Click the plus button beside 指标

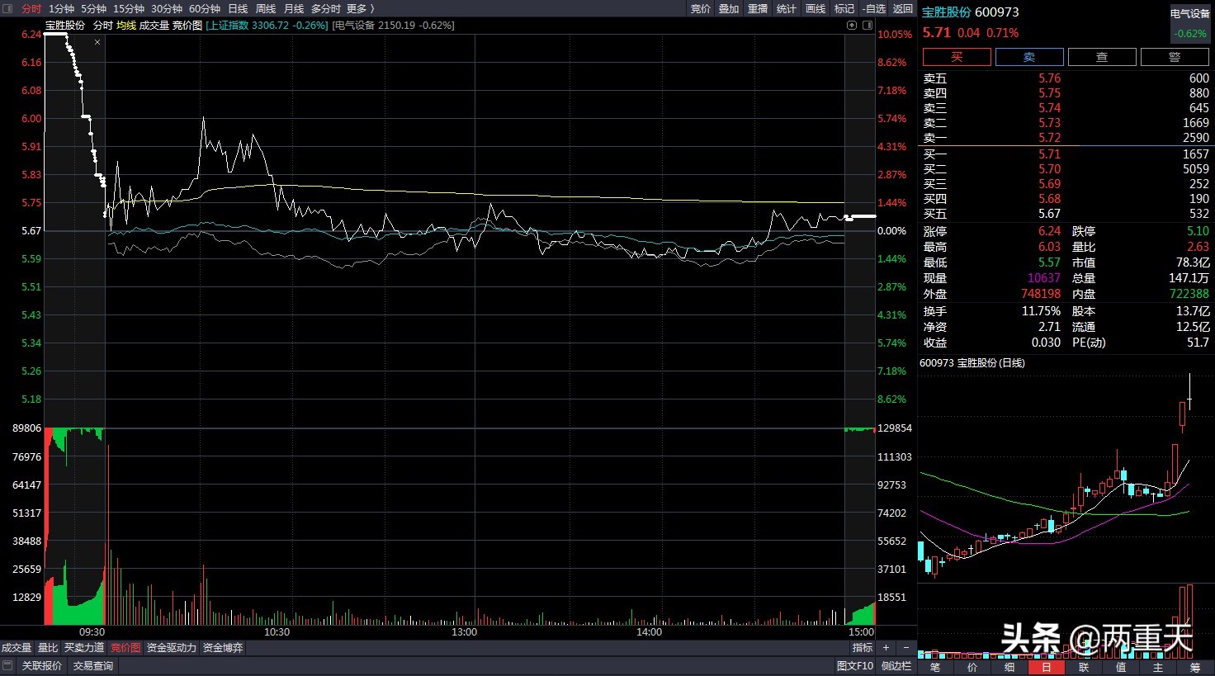point(886,648)
